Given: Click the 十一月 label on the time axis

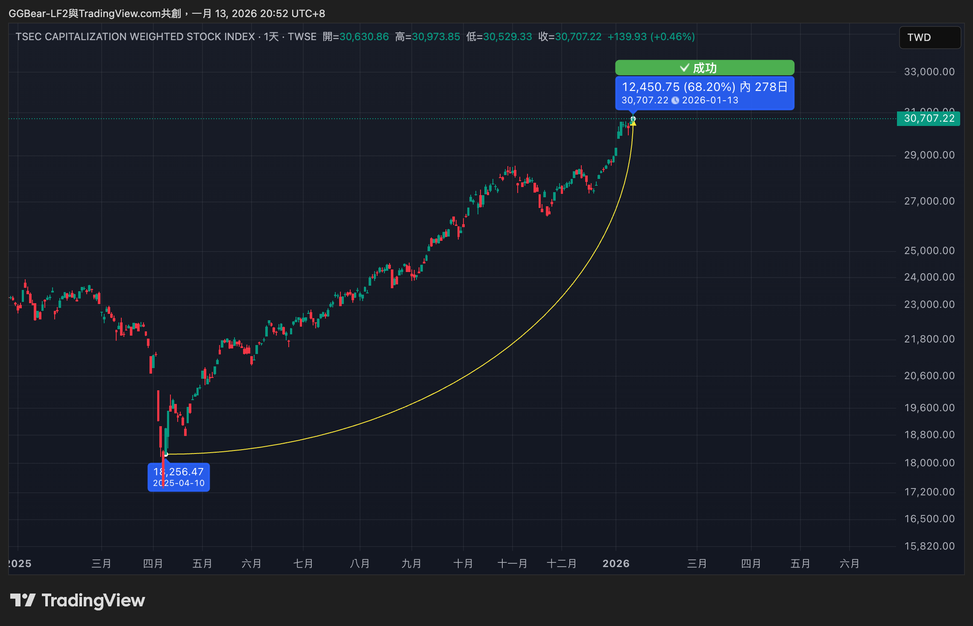Looking at the screenshot, I should [512, 564].
